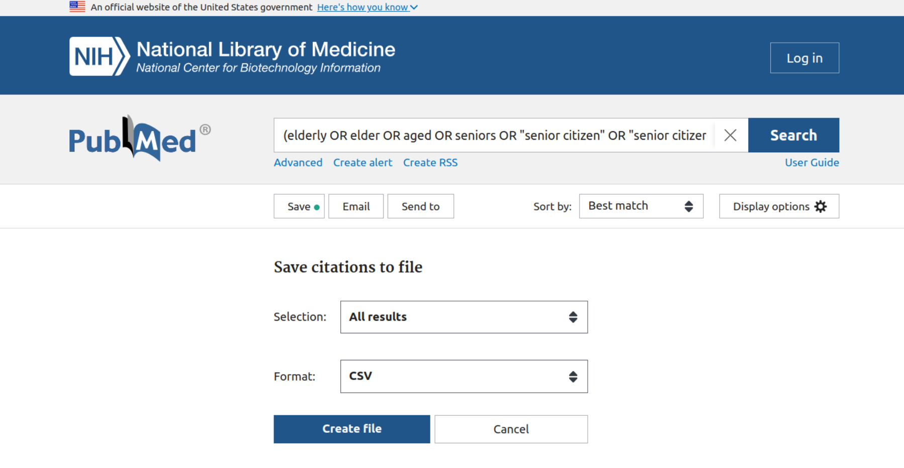Viewport: 904px width, 468px height.
Task: Click the PubMed logo
Action: 139,139
